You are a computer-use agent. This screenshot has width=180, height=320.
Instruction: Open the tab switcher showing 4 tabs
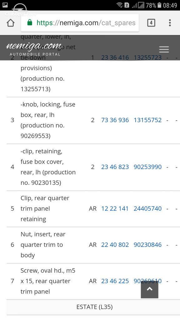[151, 23]
